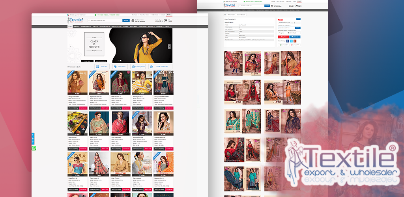This screenshot has width=404, height=197.
Task: Click the Textile logo on product page
Action: pyautogui.click(x=229, y=6)
